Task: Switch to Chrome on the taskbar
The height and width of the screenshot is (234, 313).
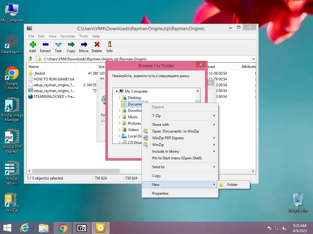Action: (x=62, y=228)
